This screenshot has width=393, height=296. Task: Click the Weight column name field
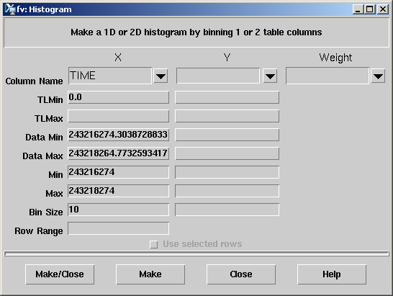[x=327, y=76]
